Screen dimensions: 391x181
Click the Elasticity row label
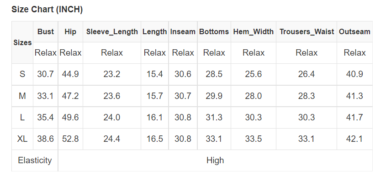point(35,160)
